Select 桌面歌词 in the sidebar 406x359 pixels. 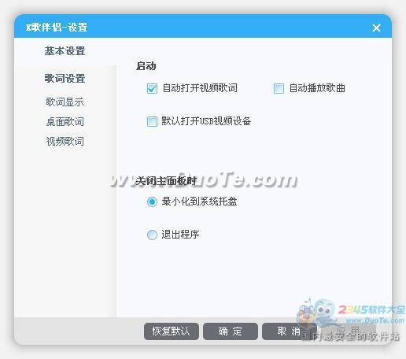(65, 121)
